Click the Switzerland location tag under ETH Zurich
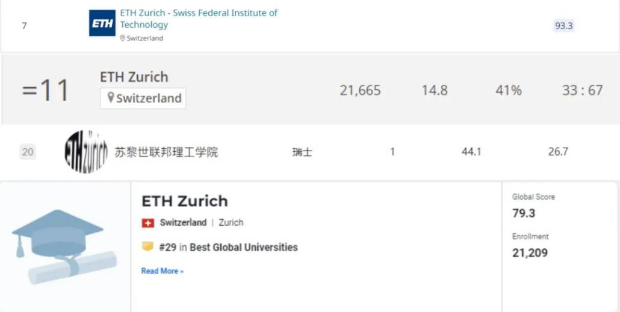Screen dimensions: 620x312 [x=143, y=98]
